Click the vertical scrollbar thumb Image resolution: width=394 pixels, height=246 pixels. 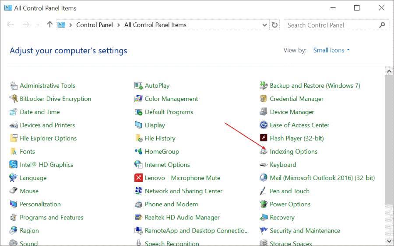point(389,140)
